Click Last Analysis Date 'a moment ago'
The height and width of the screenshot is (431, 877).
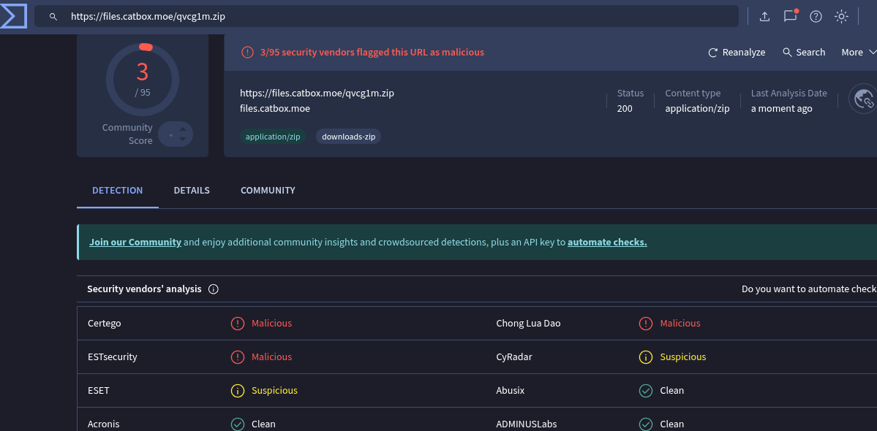(x=781, y=108)
